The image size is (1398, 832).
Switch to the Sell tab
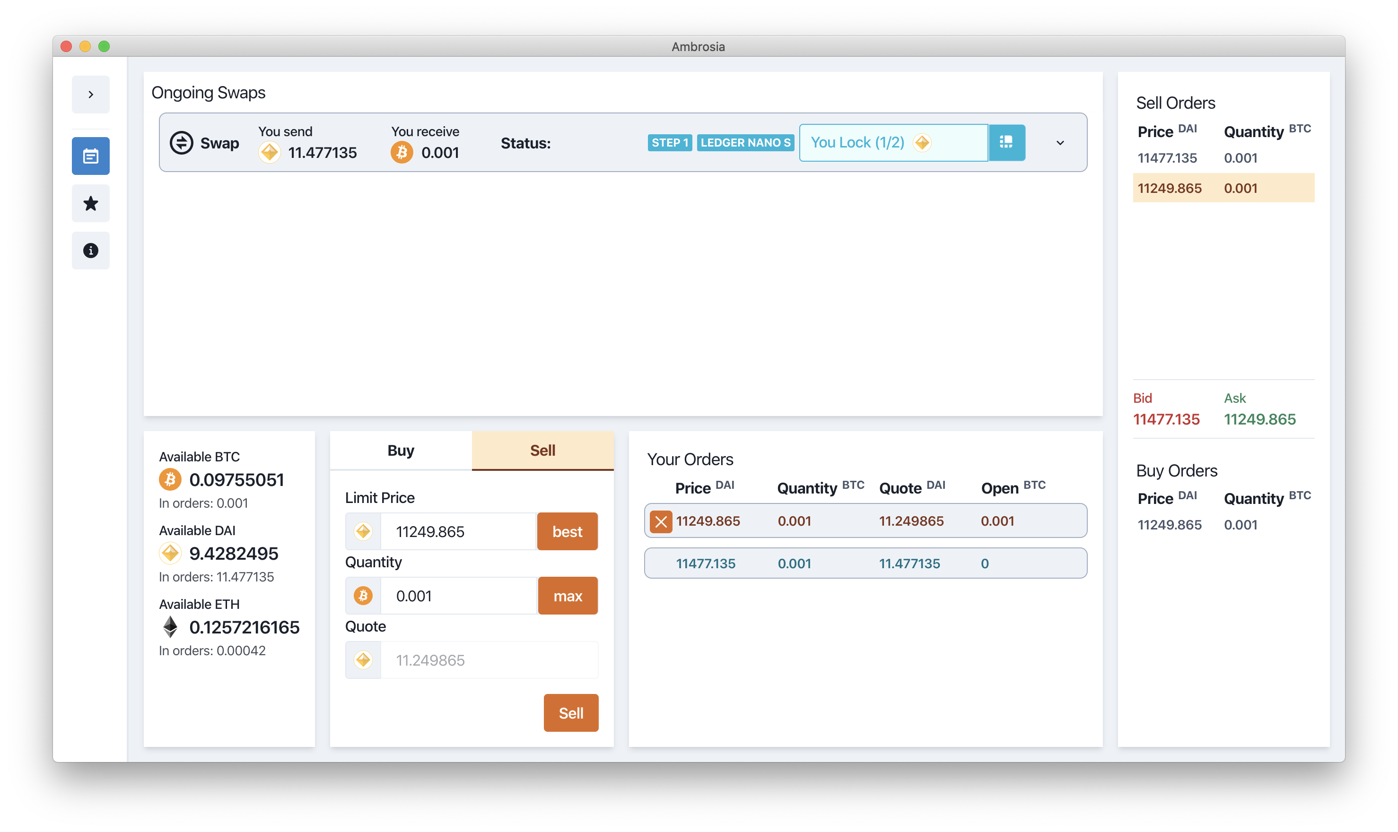(542, 450)
